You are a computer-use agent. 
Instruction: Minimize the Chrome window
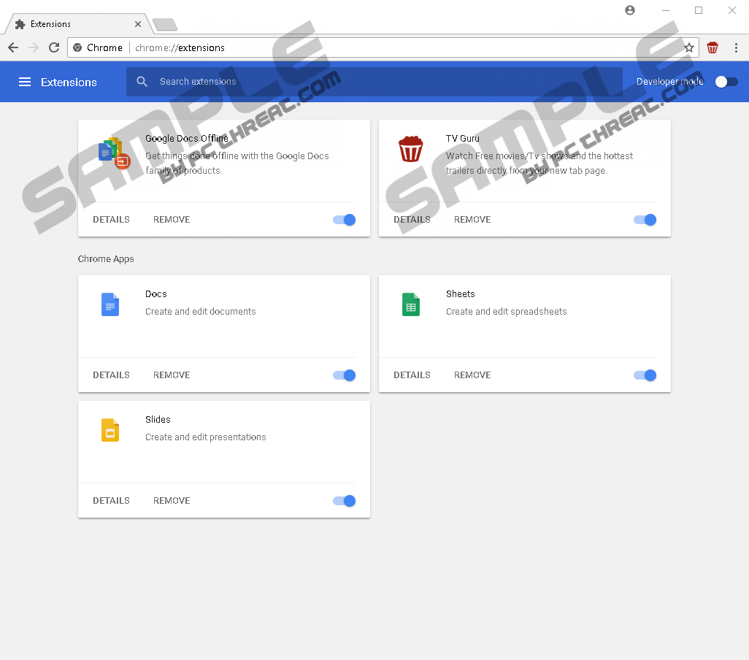coord(665,10)
